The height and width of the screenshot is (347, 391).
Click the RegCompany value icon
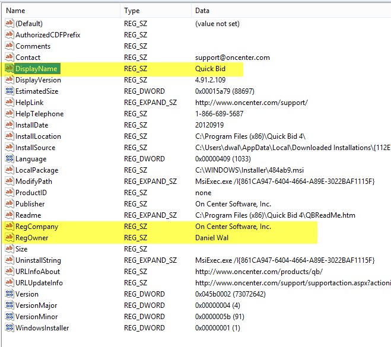pos(9,227)
